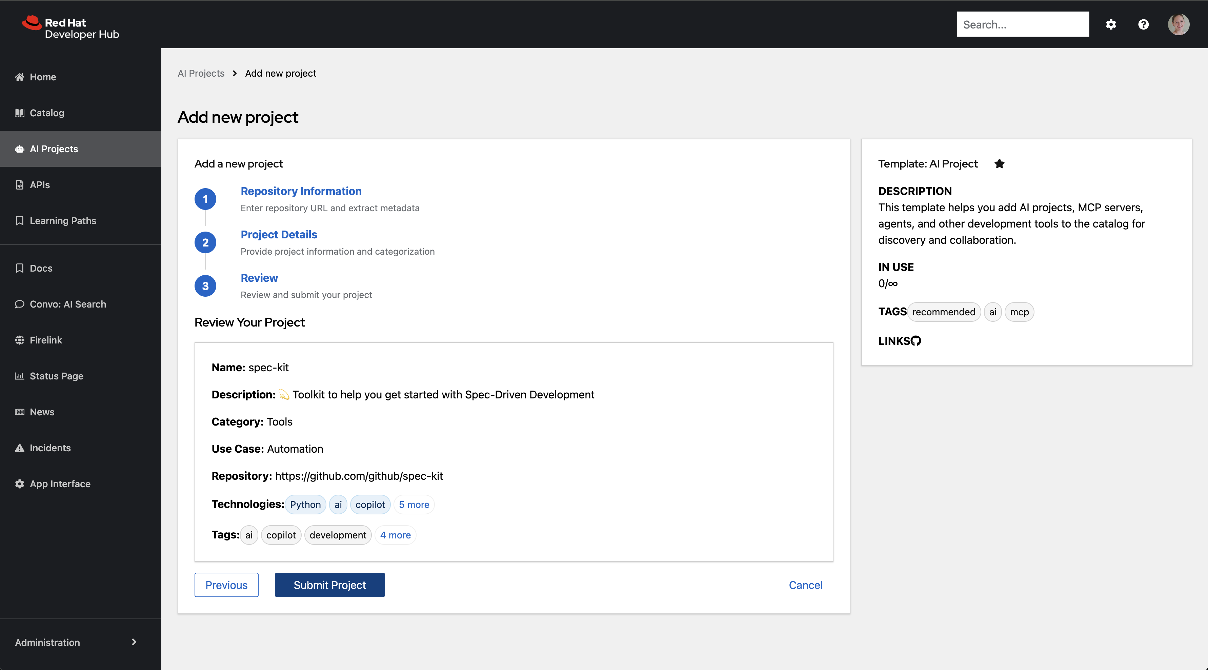Star the AI Project template
The image size is (1208, 670).
pyautogui.click(x=999, y=164)
